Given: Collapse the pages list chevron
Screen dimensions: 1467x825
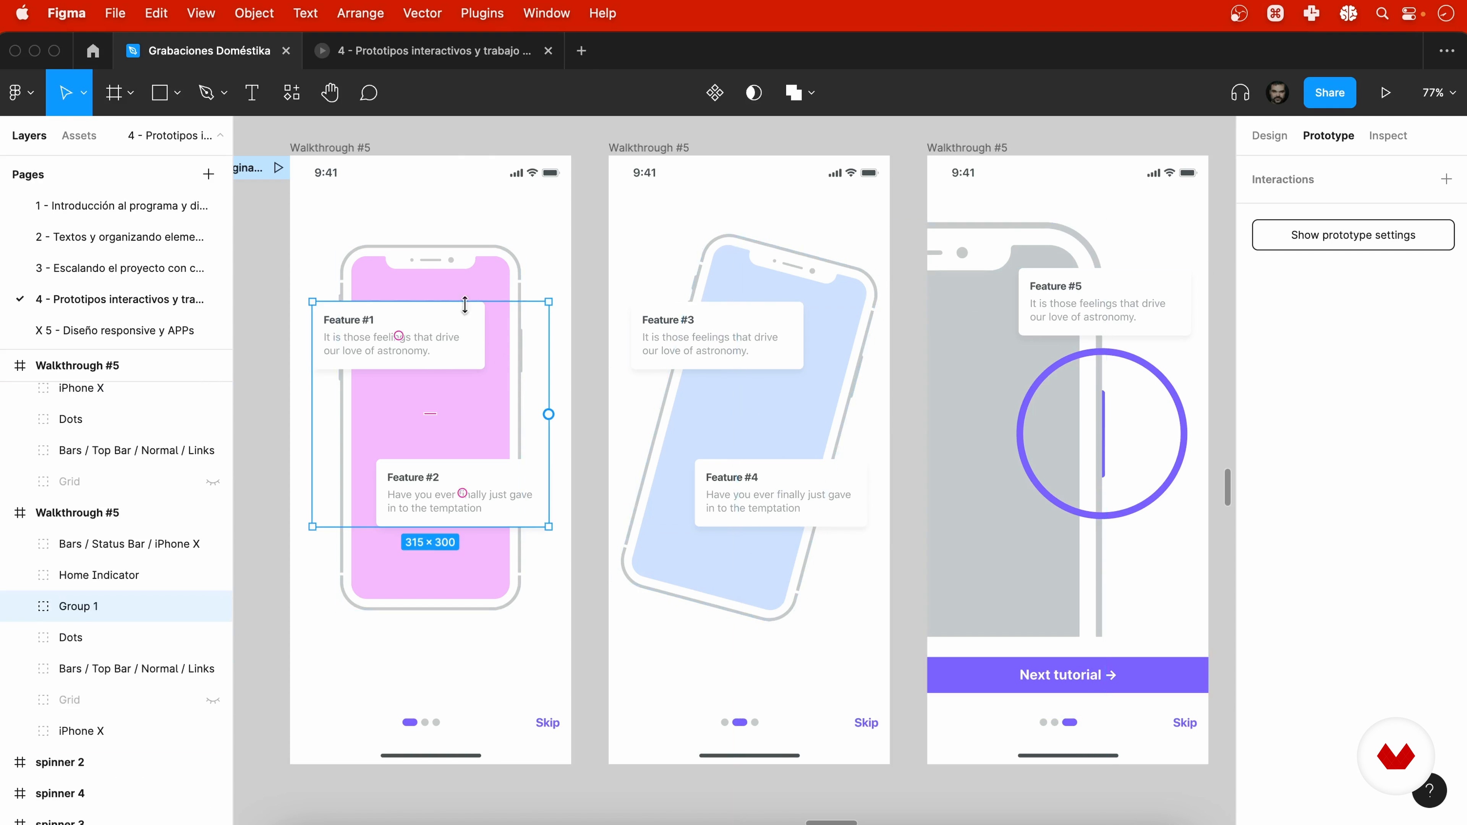Looking at the screenshot, I should pos(220,136).
